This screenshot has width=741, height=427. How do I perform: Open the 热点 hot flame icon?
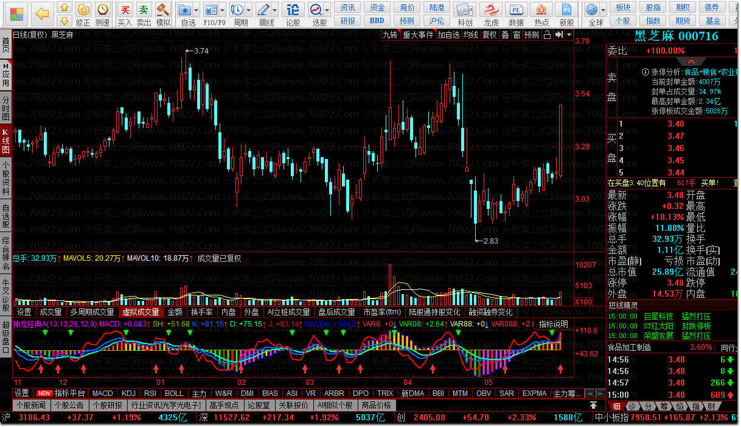point(541,11)
